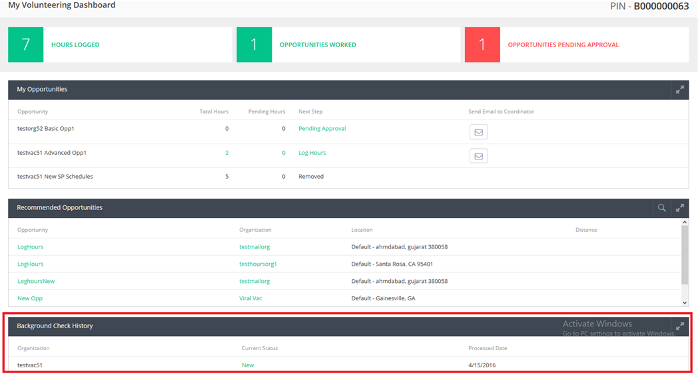Open the LoghoursNew opportunity
Image resolution: width=698 pixels, height=374 pixels.
coord(36,281)
